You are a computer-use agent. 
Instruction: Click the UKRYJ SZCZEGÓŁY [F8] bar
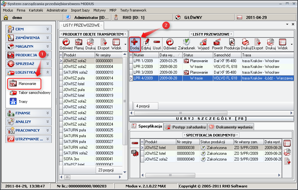click(x=211, y=119)
